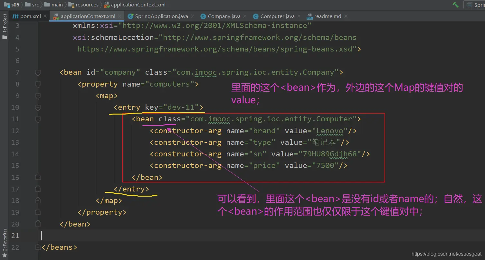Collapse the map fold on line 9

[38, 96]
